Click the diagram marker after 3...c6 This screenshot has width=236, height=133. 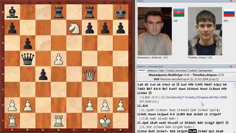click(178, 84)
